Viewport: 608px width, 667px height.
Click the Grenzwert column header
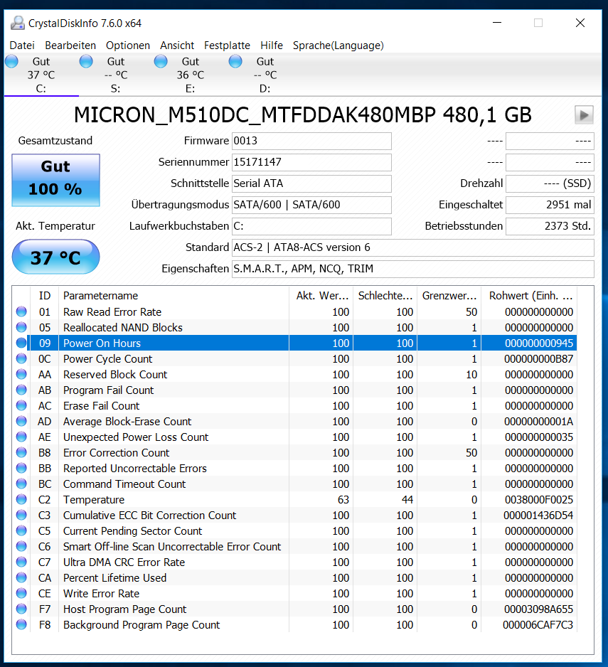449,296
